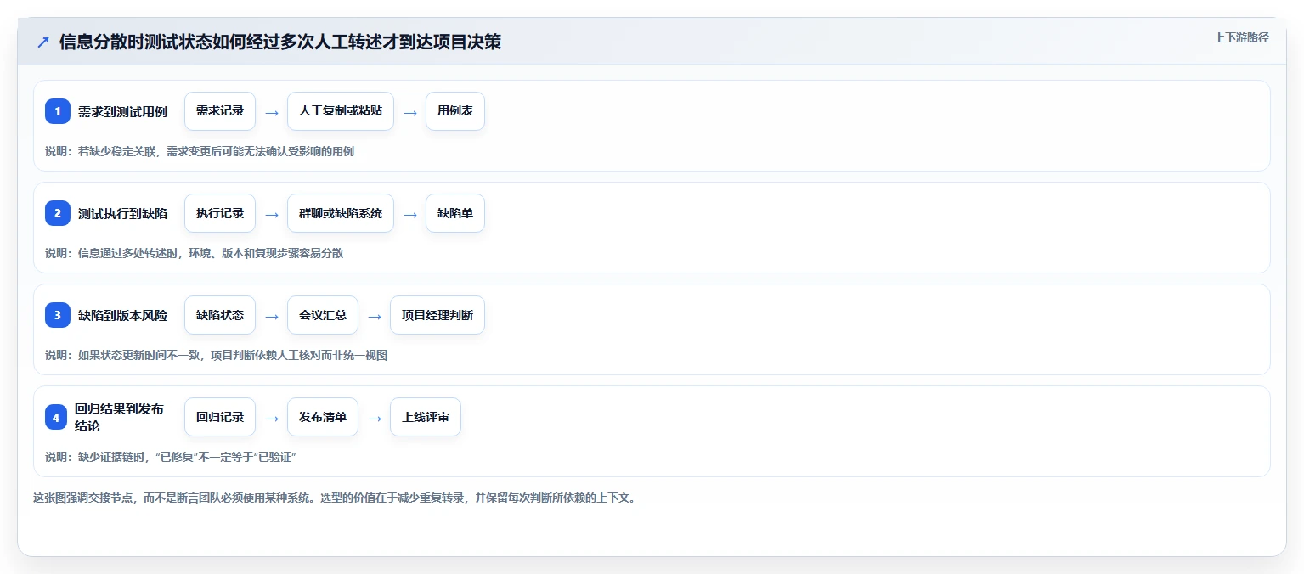
Task: Select the 需求记录 node
Action: 220,111
